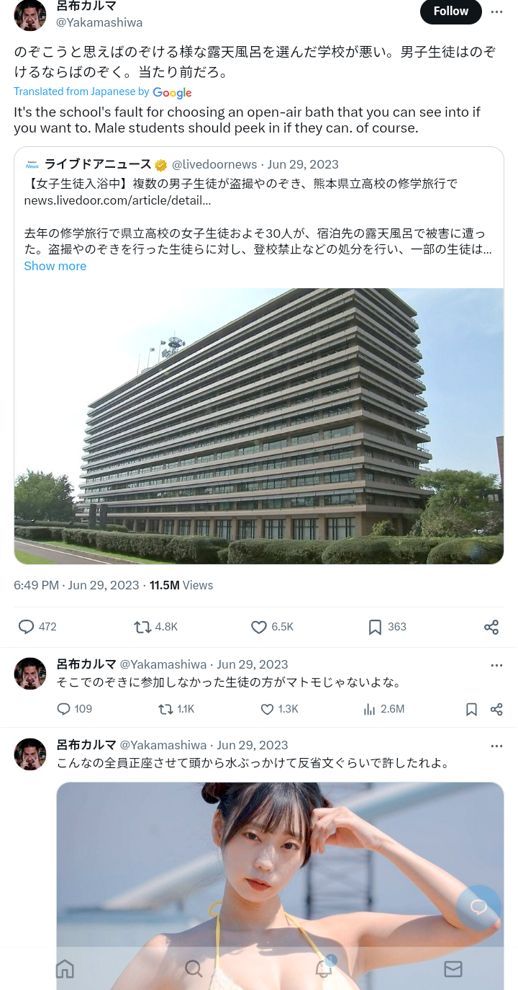Viewport: 518px width, 990px height.
Task: Open the quoted building photo thumbnail
Action: point(259,426)
